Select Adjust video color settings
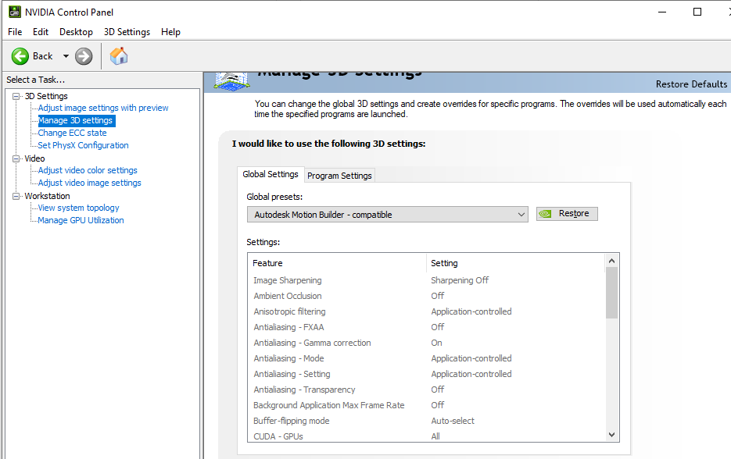The width and height of the screenshot is (731, 459). [87, 170]
